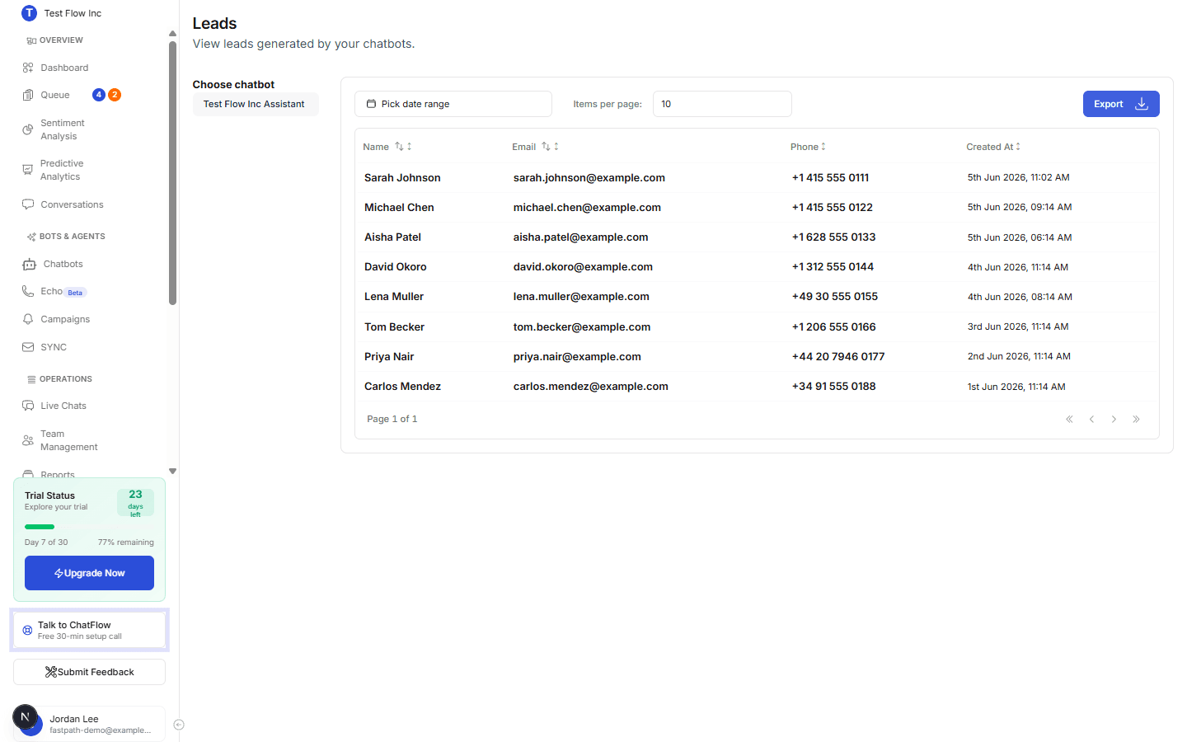The image size is (1187, 742).
Task: Click tom.becker@example.com email cell
Action: (x=582, y=327)
